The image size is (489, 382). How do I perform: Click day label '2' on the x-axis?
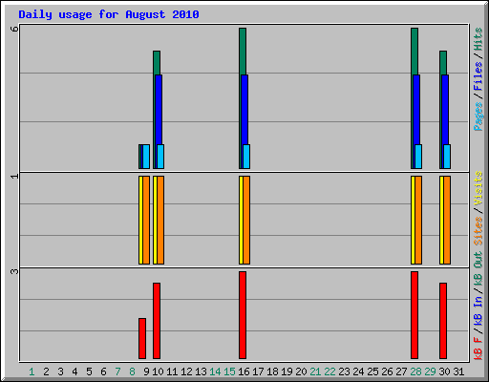[x=47, y=371]
